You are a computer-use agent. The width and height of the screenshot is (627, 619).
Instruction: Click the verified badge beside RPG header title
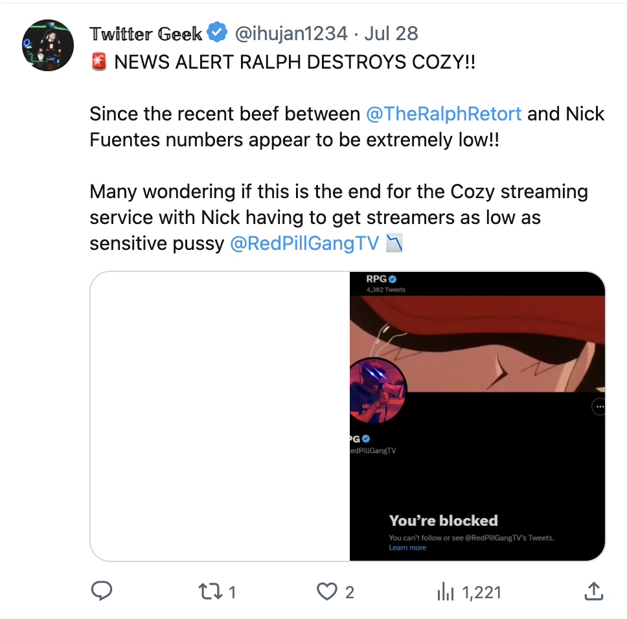[393, 278]
